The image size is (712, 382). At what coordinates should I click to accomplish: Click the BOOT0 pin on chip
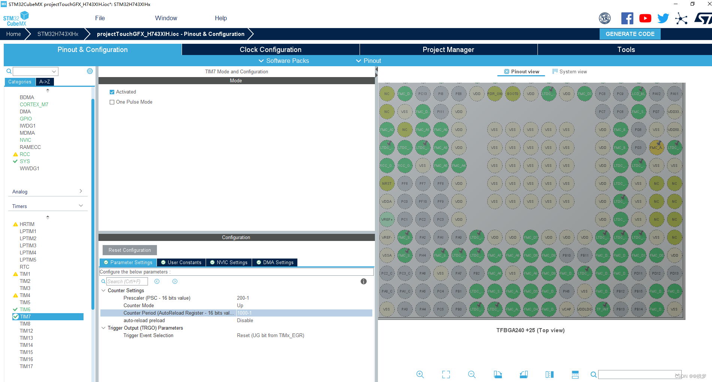point(513,94)
